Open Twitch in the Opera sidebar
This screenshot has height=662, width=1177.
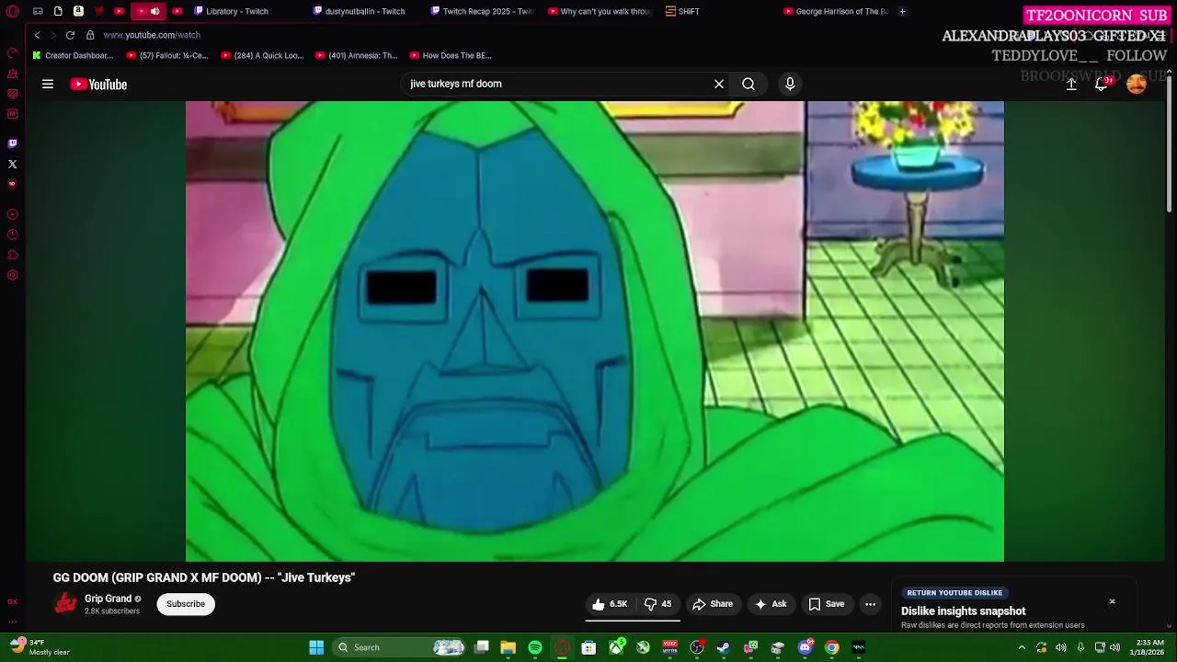click(12, 143)
